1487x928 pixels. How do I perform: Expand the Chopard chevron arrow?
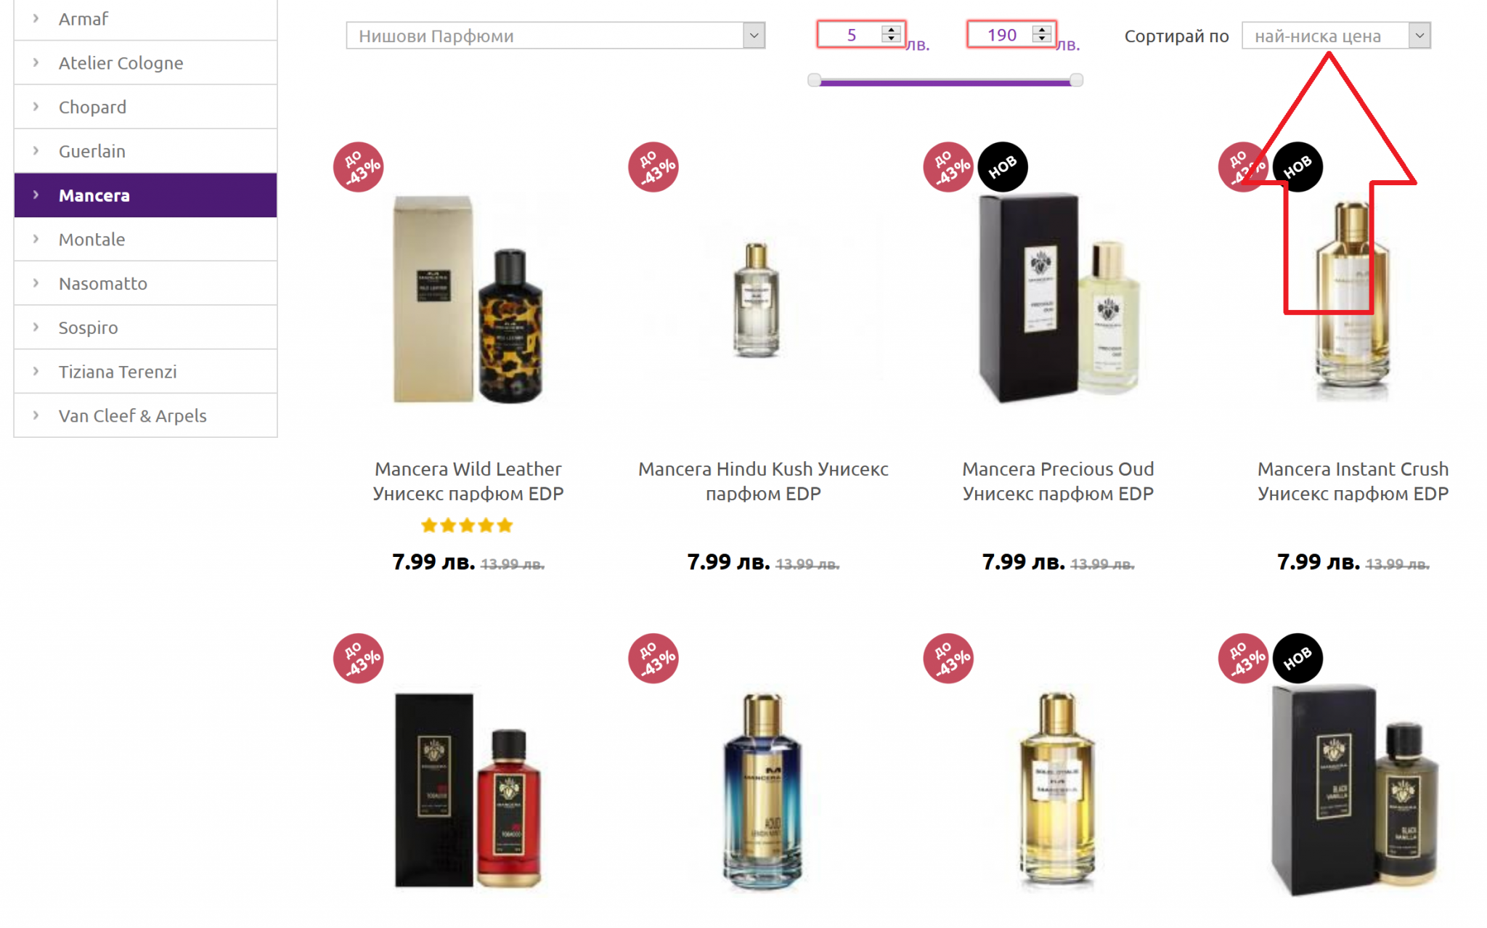point(36,107)
